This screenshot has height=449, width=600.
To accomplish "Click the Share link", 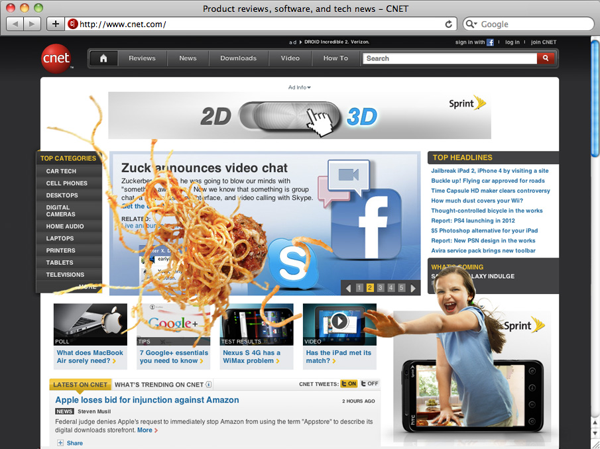I will click(75, 443).
